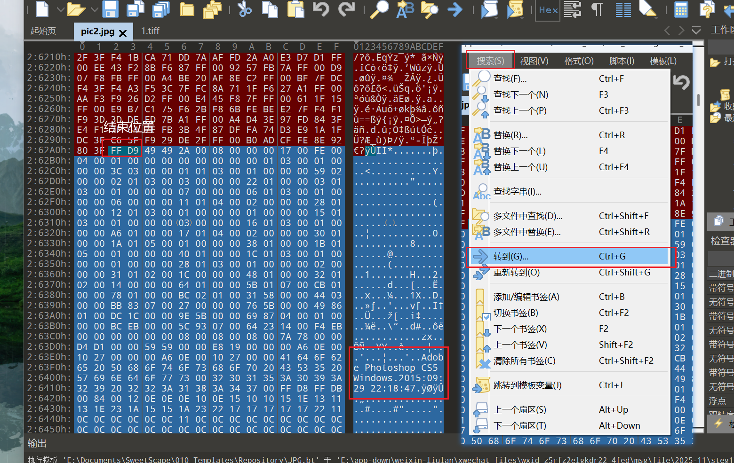The height and width of the screenshot is (463, 734).
Task: Toggle the Hex edit mode button
Action: coord(548,10)
